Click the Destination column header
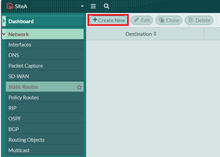Screen dimensions: 220x157 (145, 34)
